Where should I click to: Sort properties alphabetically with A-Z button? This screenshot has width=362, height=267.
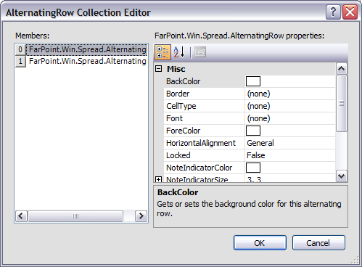(179, 52)
